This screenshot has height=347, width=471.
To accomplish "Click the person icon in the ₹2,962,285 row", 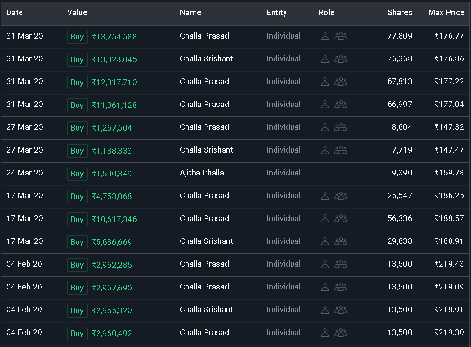I will [x=325, y=264].
